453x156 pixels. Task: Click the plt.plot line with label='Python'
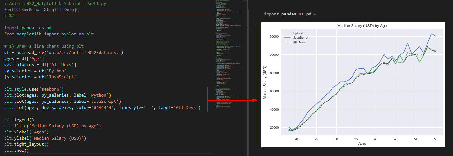tap(58, 95)
